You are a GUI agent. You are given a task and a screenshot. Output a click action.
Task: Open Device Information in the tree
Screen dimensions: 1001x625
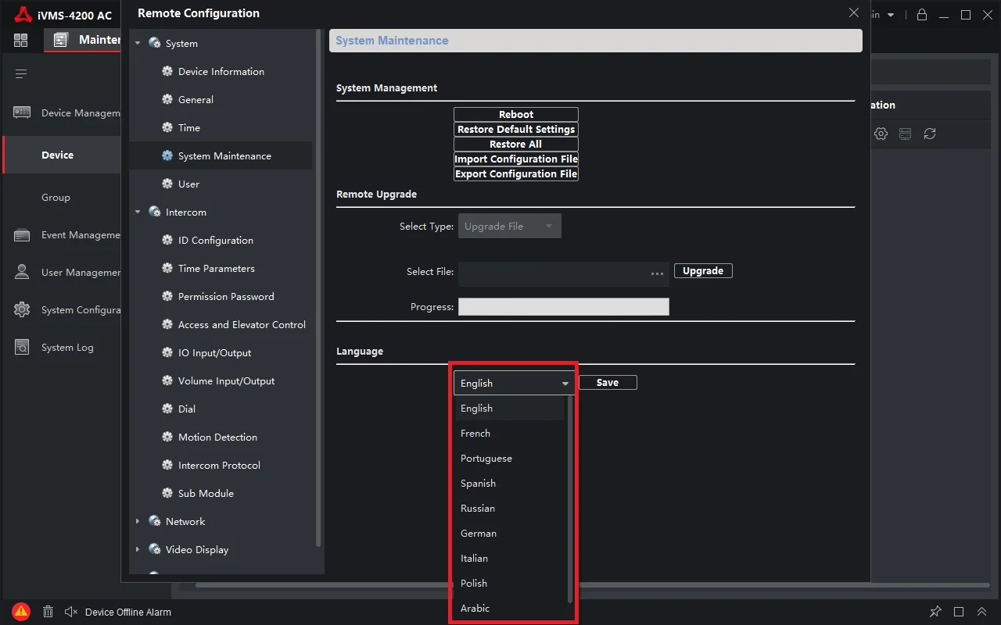pos(221,72)
